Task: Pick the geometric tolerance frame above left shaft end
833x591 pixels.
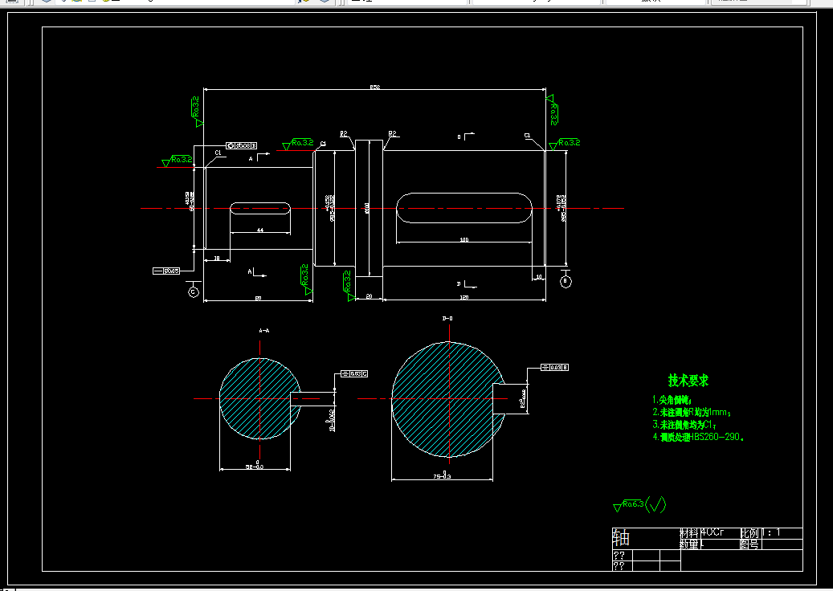Action: pyautogui.click(x=242, y=145)
